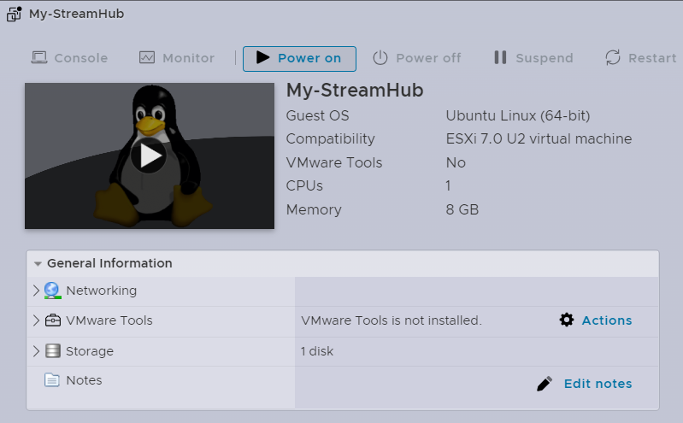Viewport: 683px width, 423px height.
Task: Expand the Storage row
Action: pos(36,351)
